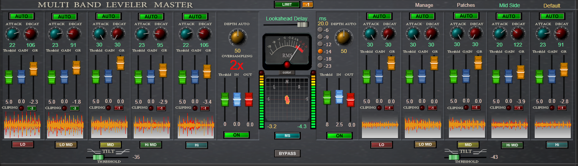The height and width of the screenshot is (166, 578).
Task: Click the orange GR fader reading -2.3
Action: point(33,69)
